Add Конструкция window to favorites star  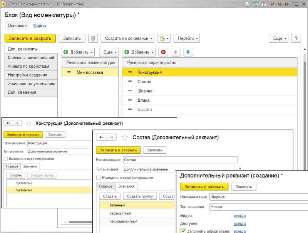click(29, 123)
